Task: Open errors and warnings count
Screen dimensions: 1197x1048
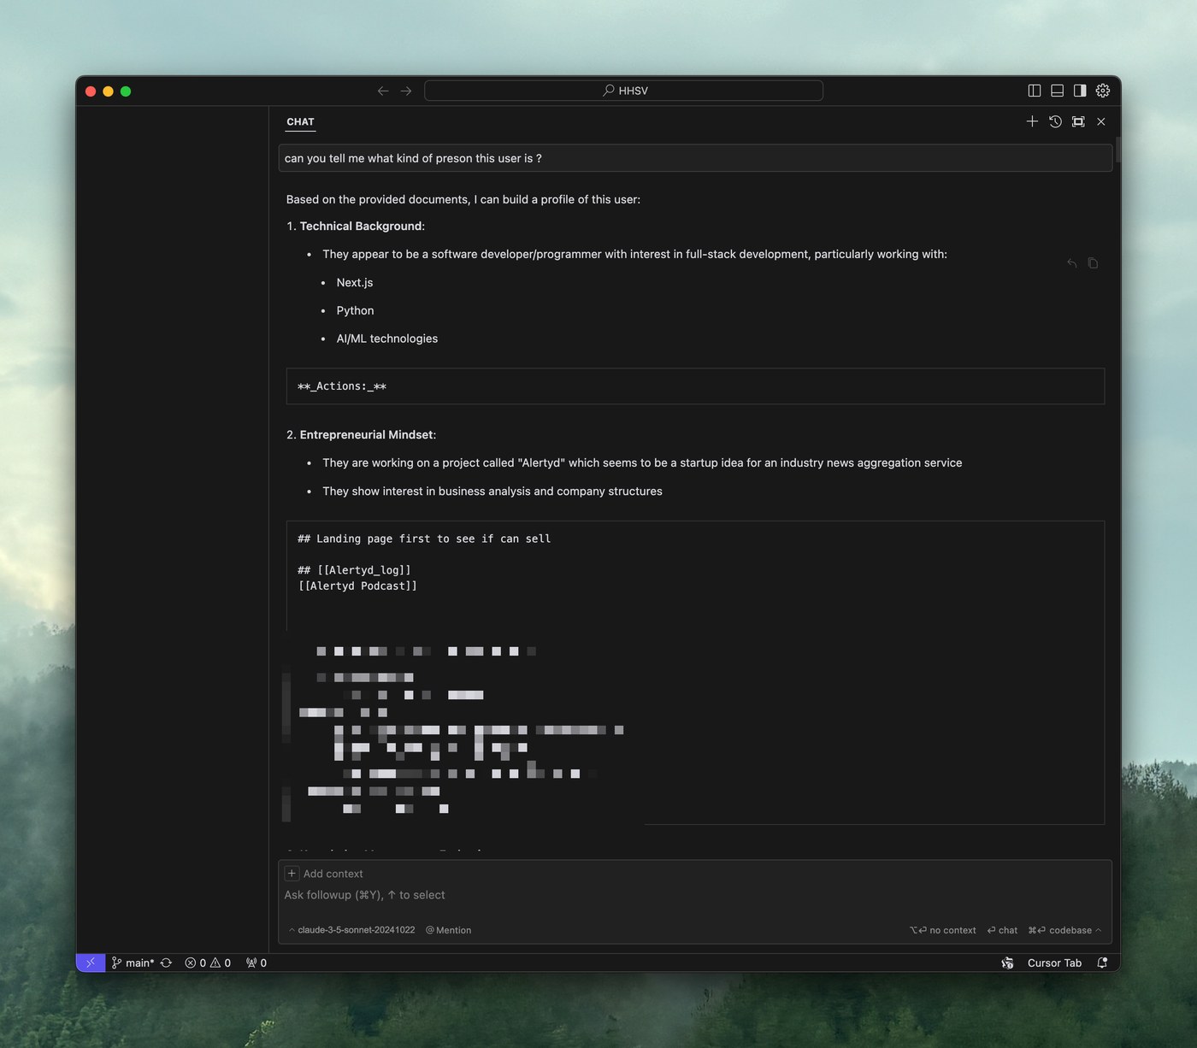Action: tap(208, 963)
